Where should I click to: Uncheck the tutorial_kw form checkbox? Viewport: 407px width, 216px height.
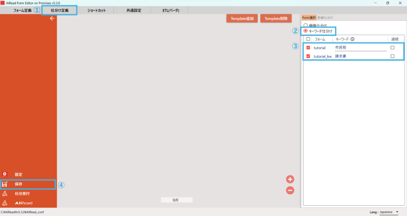click(x=308, y=56)
